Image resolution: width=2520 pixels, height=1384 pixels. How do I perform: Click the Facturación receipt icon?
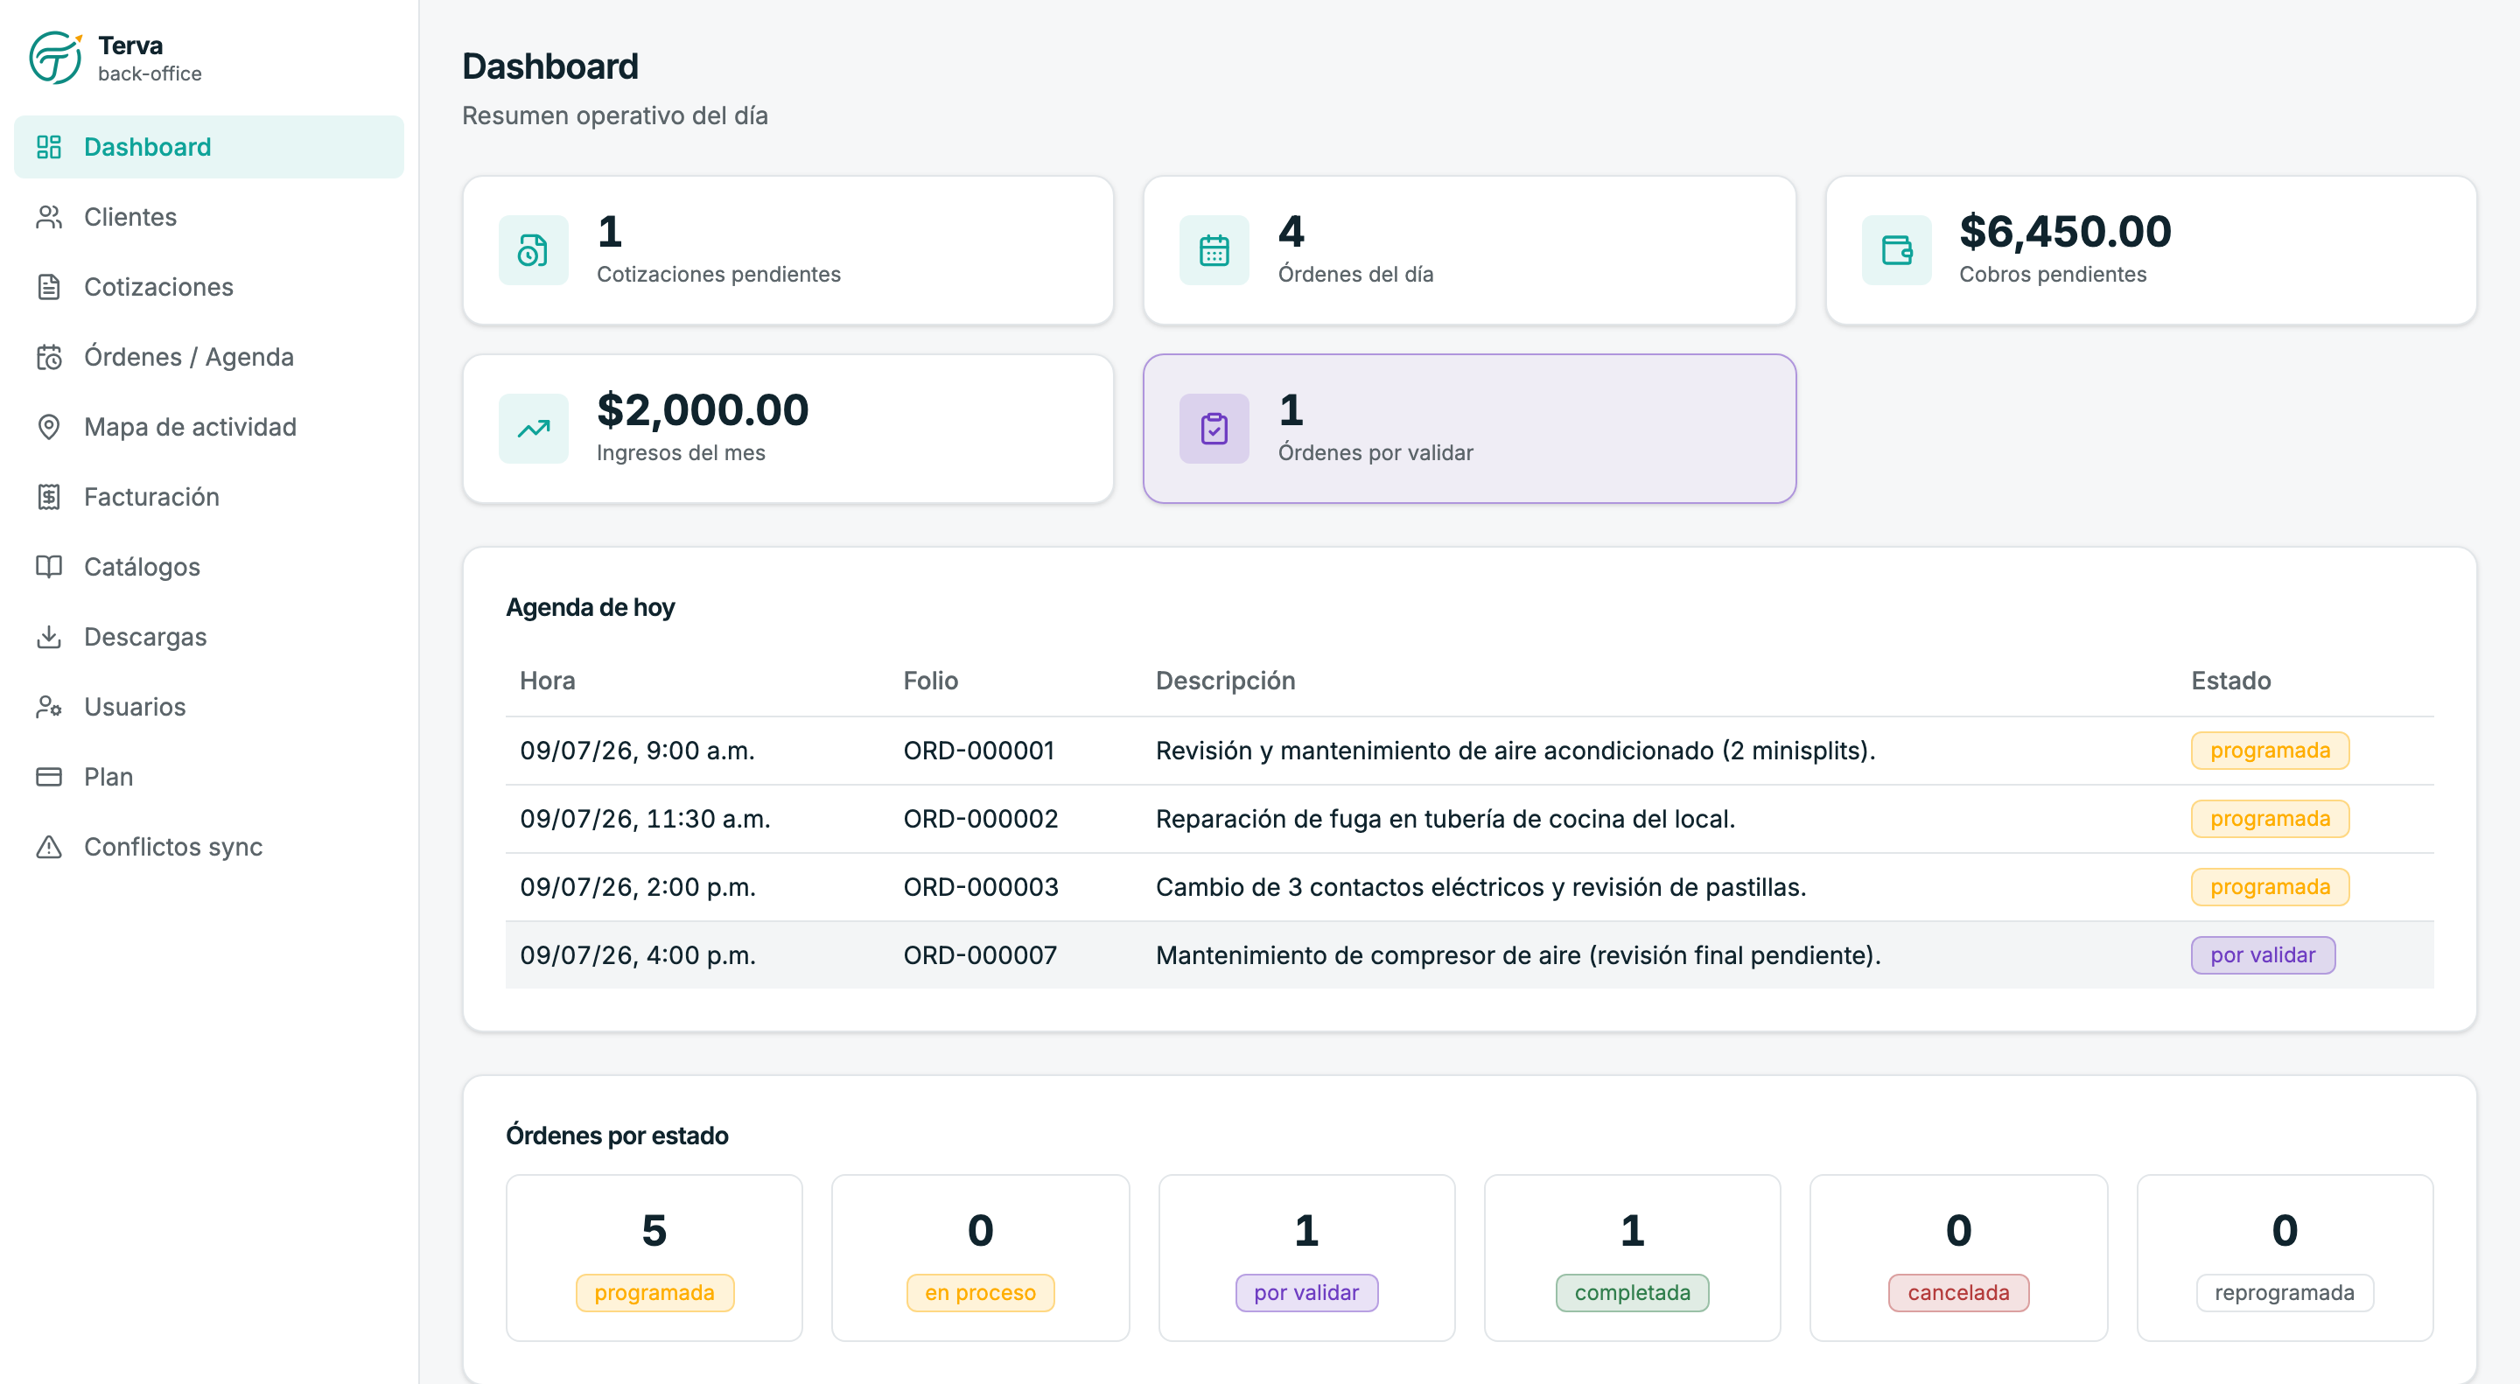(x=49, y=497)
